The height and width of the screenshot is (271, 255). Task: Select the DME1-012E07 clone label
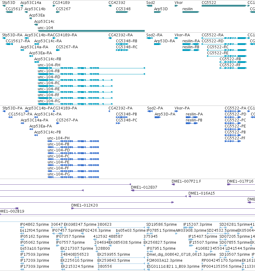(144, 187)
